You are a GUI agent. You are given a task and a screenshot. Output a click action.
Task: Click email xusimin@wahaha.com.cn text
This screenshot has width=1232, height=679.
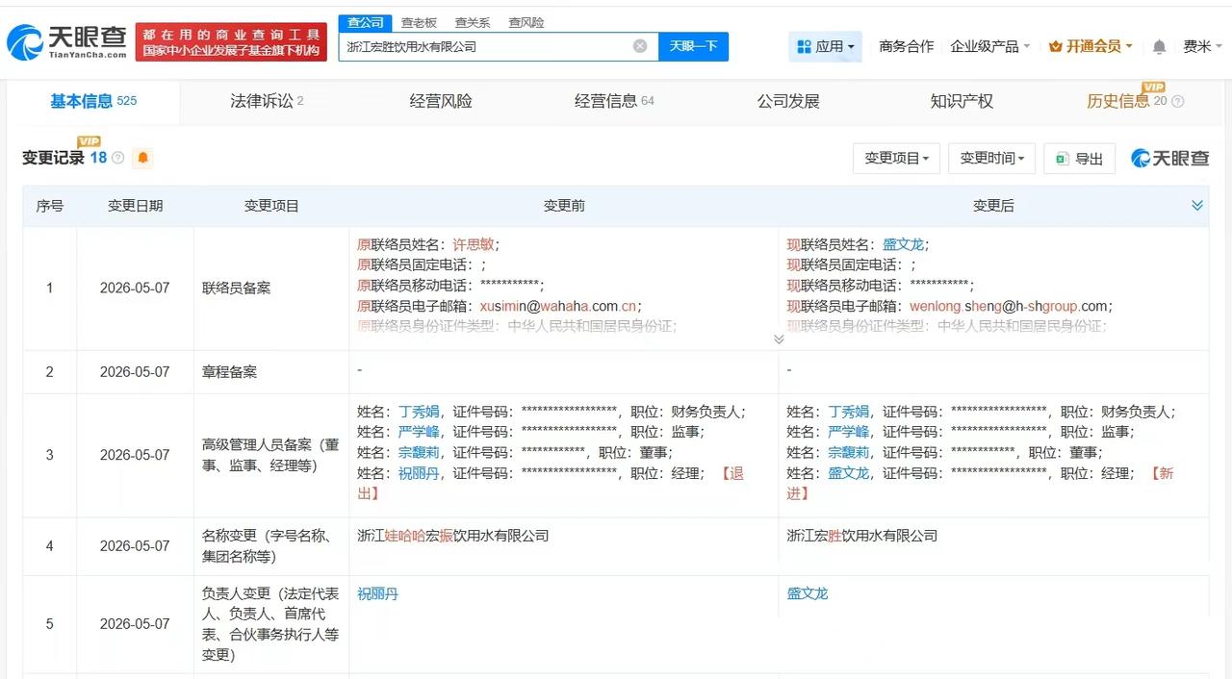pyautogui.click(x=558, y=306)
